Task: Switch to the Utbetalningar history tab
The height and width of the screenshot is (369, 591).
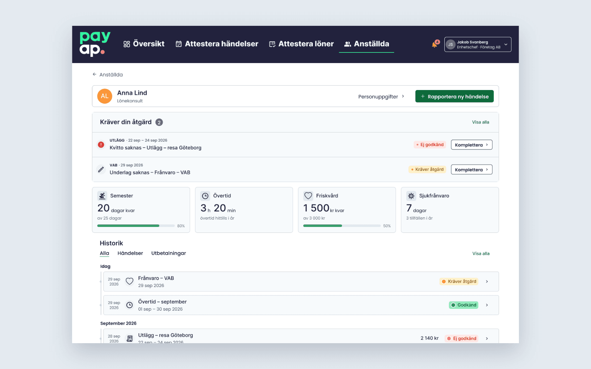Action: [168, 253]
